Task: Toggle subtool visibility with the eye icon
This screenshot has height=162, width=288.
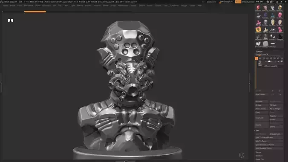Action: [x=282, y=61]
